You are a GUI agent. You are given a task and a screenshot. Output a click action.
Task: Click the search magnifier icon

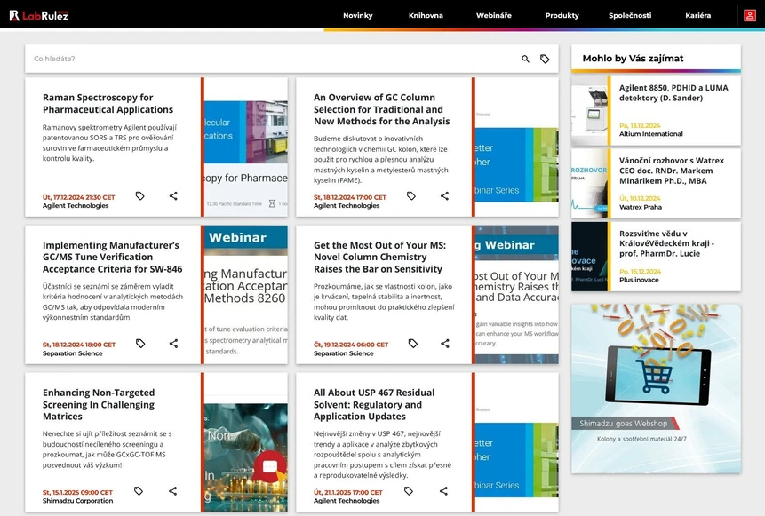(x=525, y=60)
